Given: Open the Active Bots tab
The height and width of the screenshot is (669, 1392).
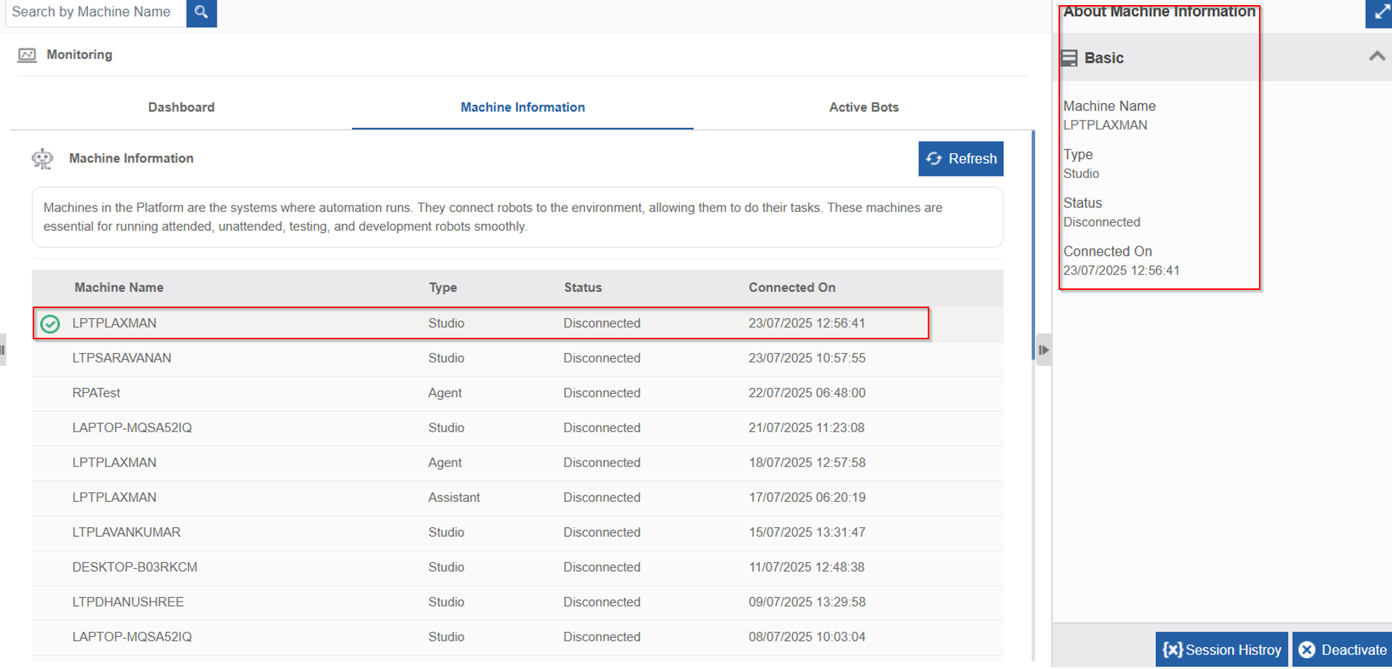Looking at the screenshot, I should coord(864,108).
